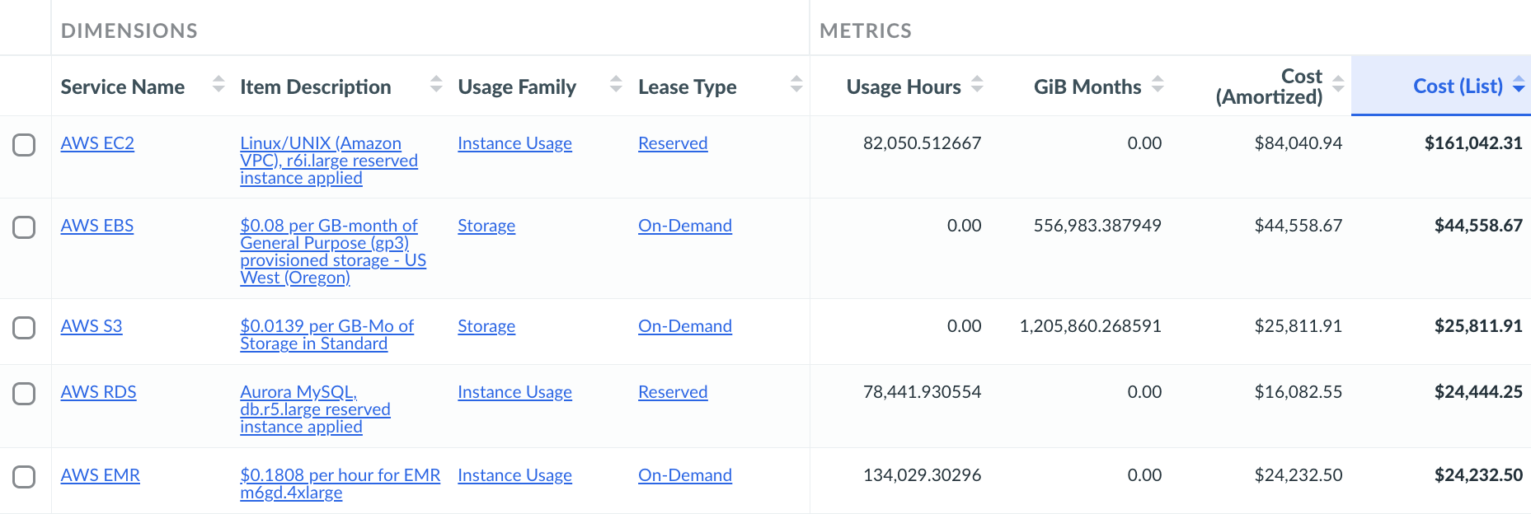Follow the AWS EMR service link
The image size is (1531, 514).
point(100,475)
